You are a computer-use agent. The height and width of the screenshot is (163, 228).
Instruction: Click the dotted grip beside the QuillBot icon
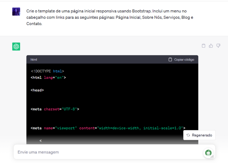tap(212, 156)
